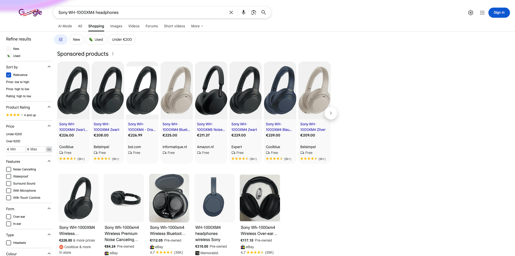
Task: Click the search magnifier icon
Action: point(264,12)
